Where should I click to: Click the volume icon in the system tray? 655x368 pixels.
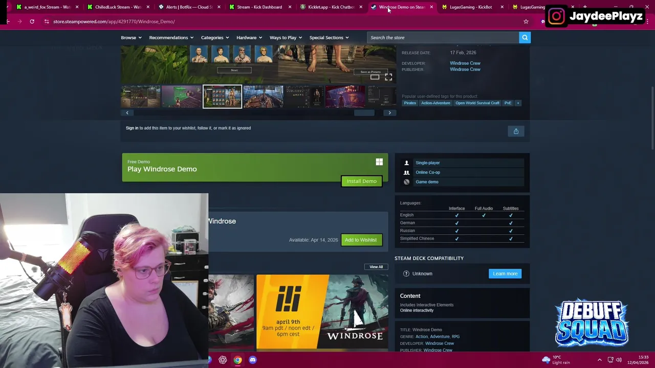pyautogui.click(x=619, y=360)
